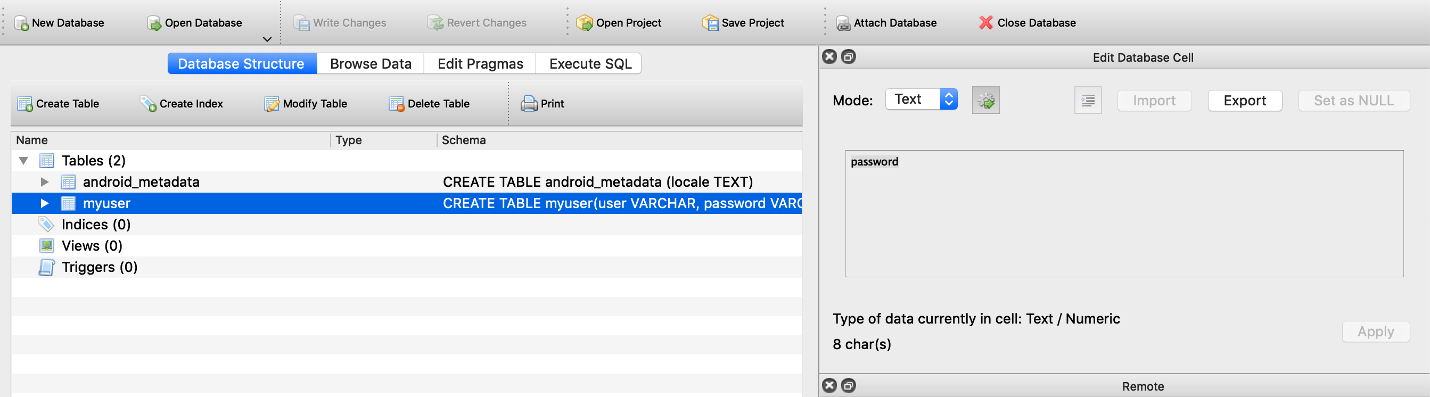Click the Create Table icon

tap(25, 104)
